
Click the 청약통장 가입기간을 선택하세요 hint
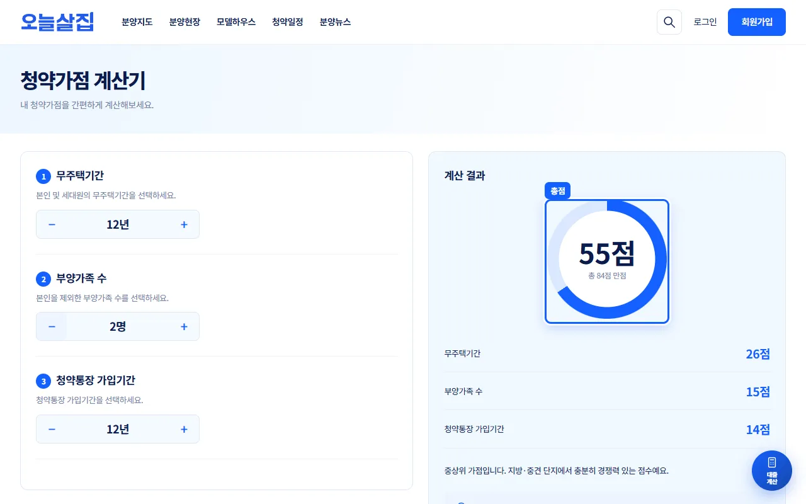(x=90, y=400)
